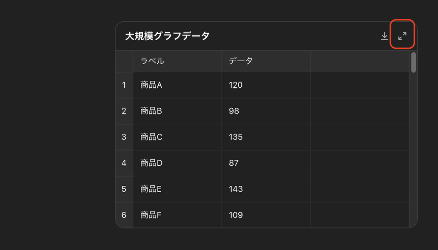Click the 大規模グラフデータ table title
Image resolution: width=438 pixels, height=250 pixels.
[x=167, y=36]
